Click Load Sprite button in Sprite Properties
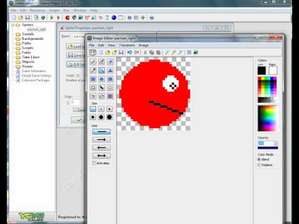Image resolution: width=299 pixels, height=224 pixels. [x=75, y=47]
